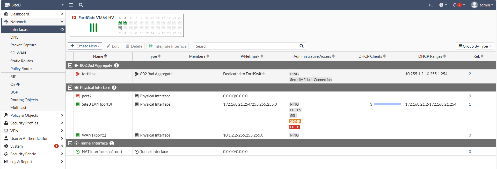Click port 3 in faceplate
Viewport: 497px width, 169px height.
[x=125, y=23]
